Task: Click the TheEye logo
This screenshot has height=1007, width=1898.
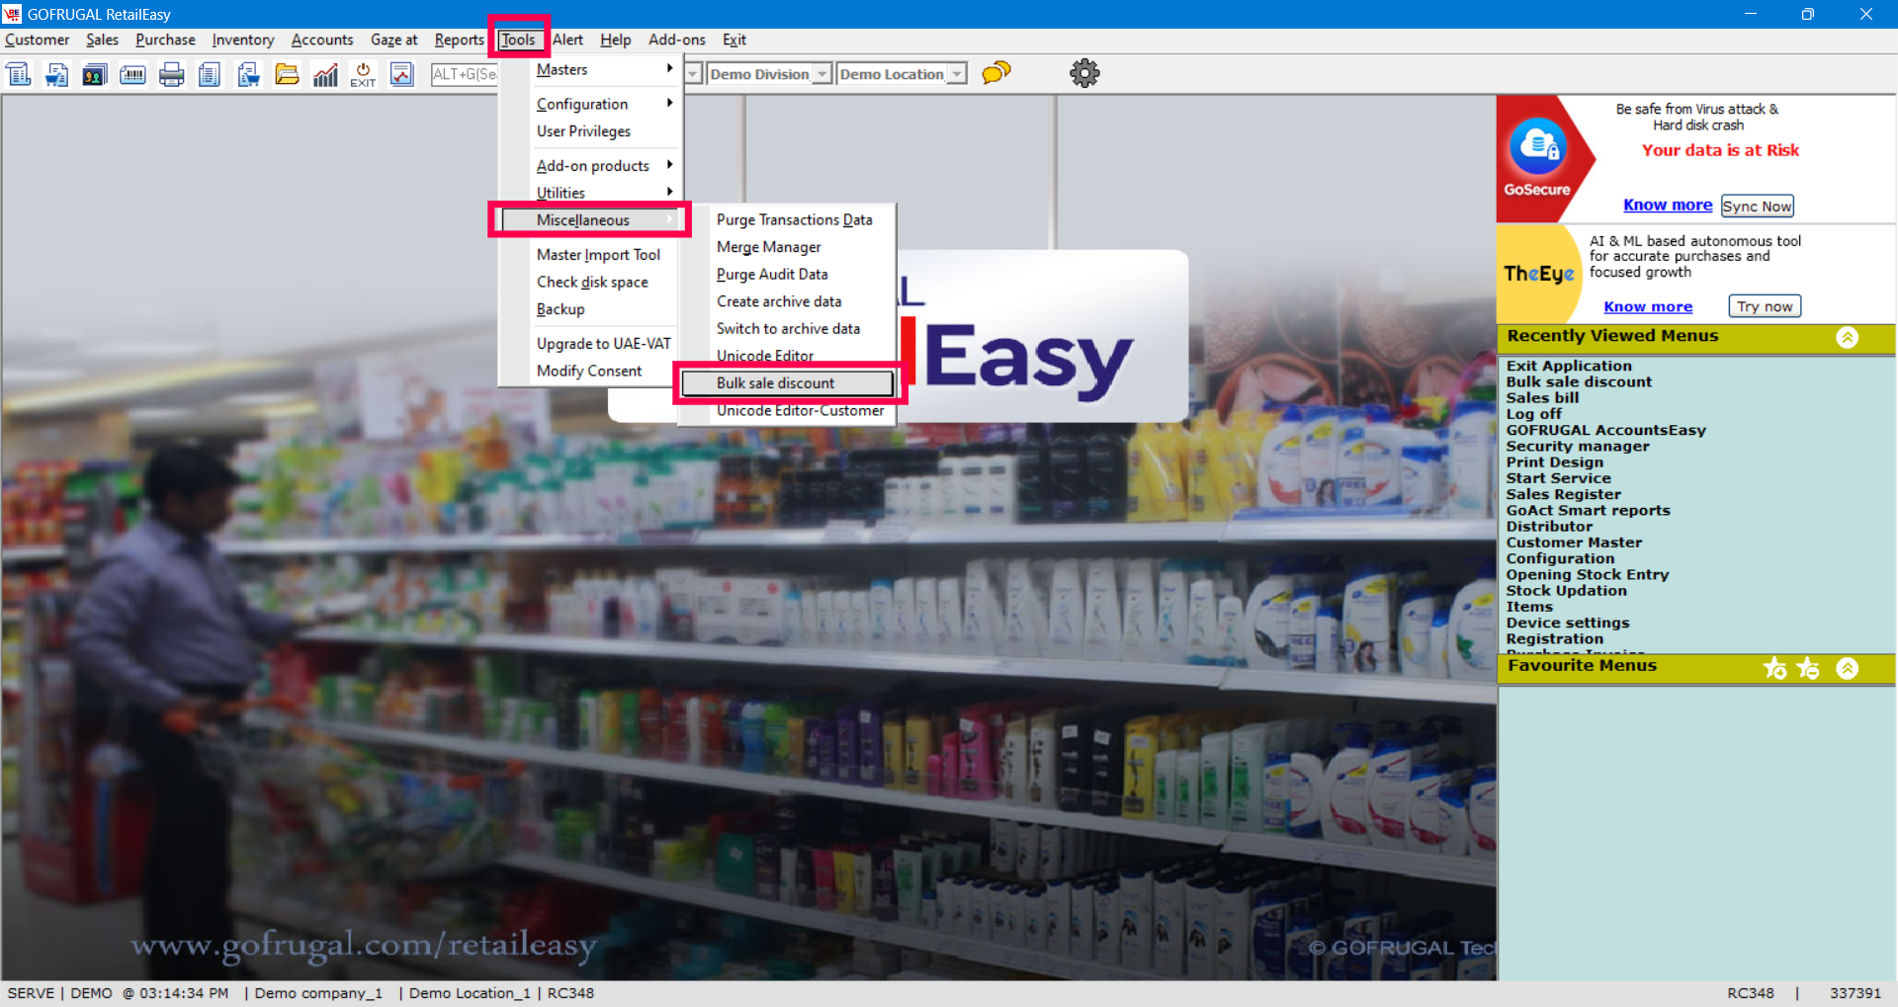Action: pos(1539,274)
